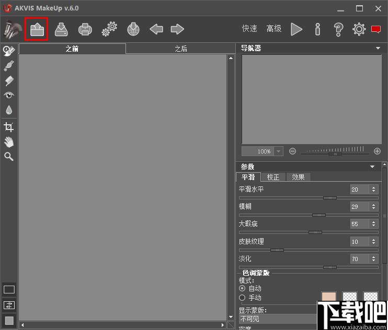Run processing with the play triangle button
Viewport: 388px width, 330px height.
click(x=296, y=29)
